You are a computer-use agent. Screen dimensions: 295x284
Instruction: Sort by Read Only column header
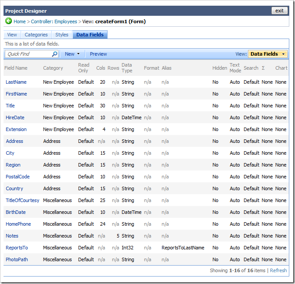pos(83,68)
